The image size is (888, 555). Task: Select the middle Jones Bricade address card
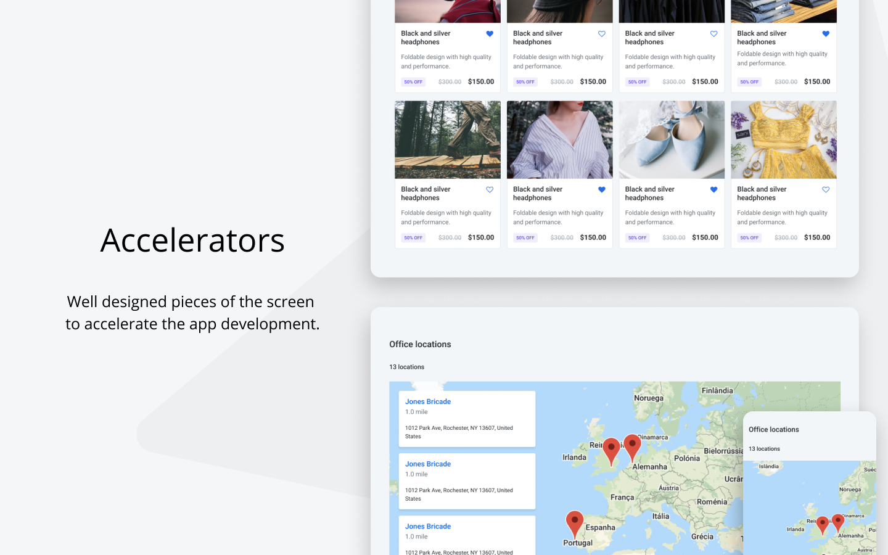(x=467, y=481)
